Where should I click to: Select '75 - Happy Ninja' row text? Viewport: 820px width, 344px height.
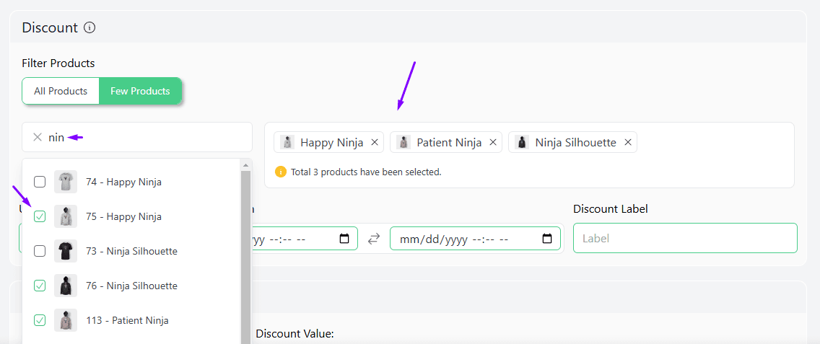pos(124,216)
